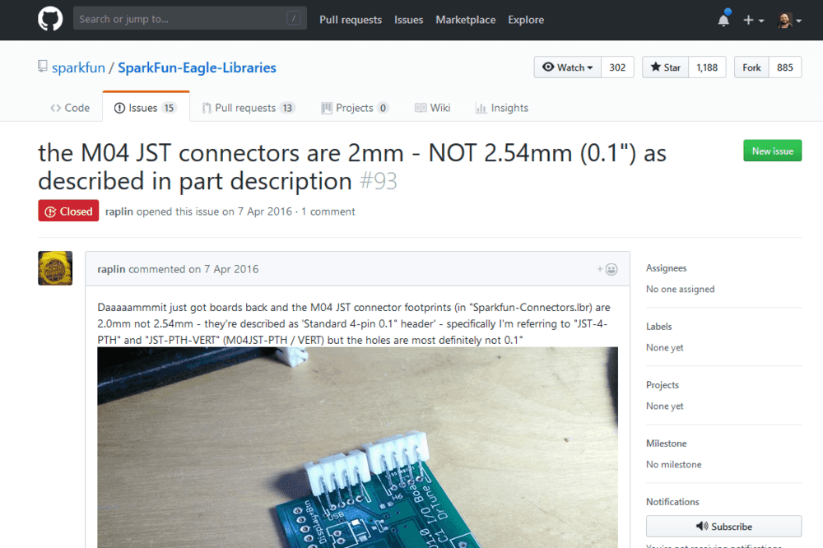Click the red Closed status badge
The height and width of the screenshot is (548, 823).
pos(68,211)
